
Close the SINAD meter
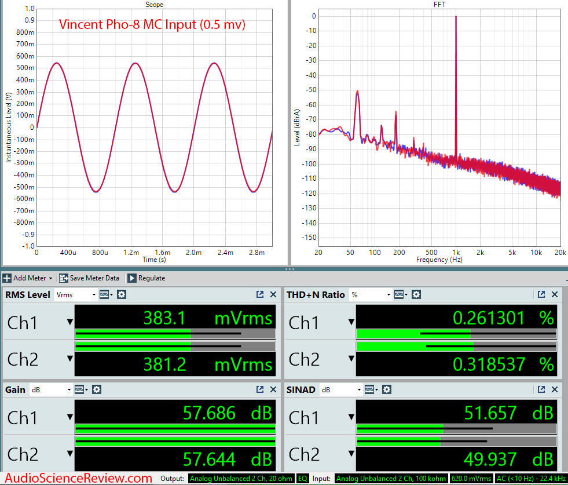(x=555, y=389)
